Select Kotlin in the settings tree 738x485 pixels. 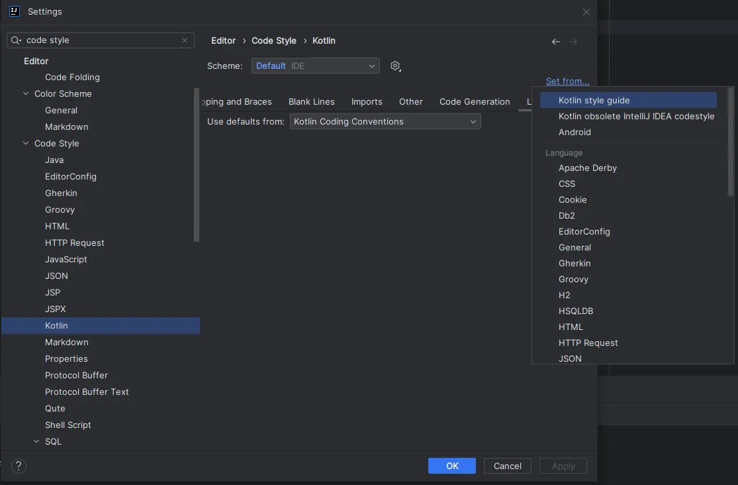(100, 326)
